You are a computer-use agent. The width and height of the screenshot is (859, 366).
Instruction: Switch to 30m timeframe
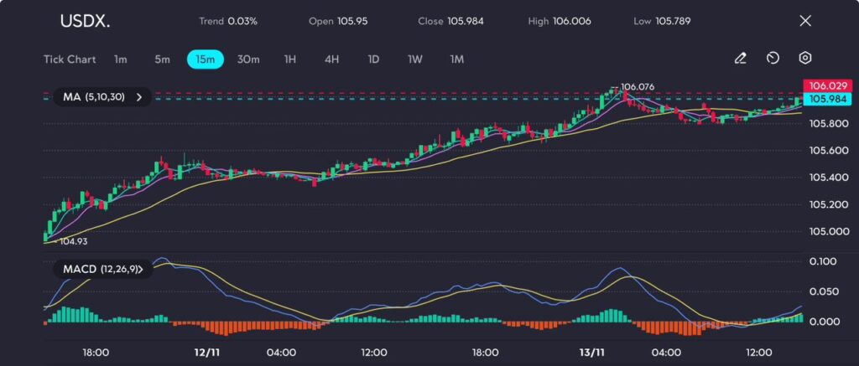coord(248,59)
